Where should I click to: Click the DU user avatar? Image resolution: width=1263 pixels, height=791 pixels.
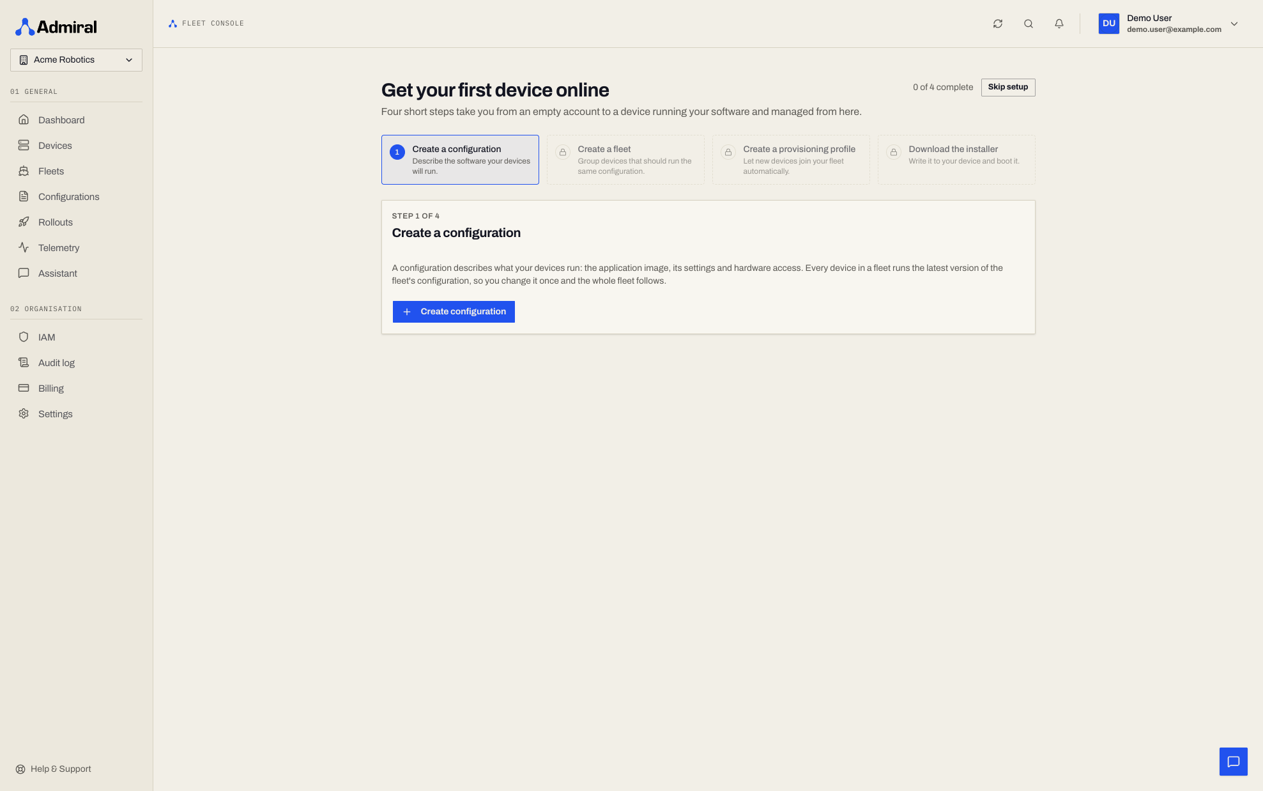coord(1109,24)
